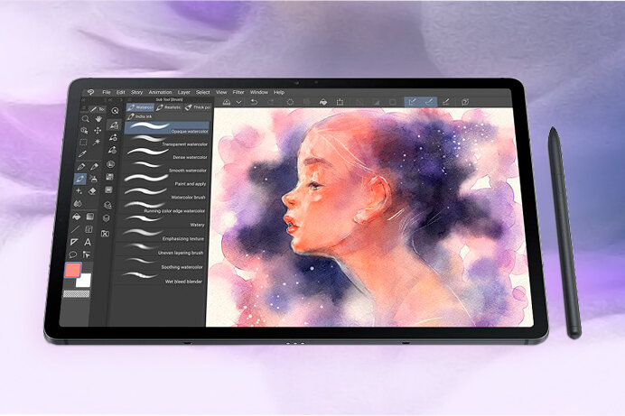Click the Scale/Rotate transform icon

[340, 102]
